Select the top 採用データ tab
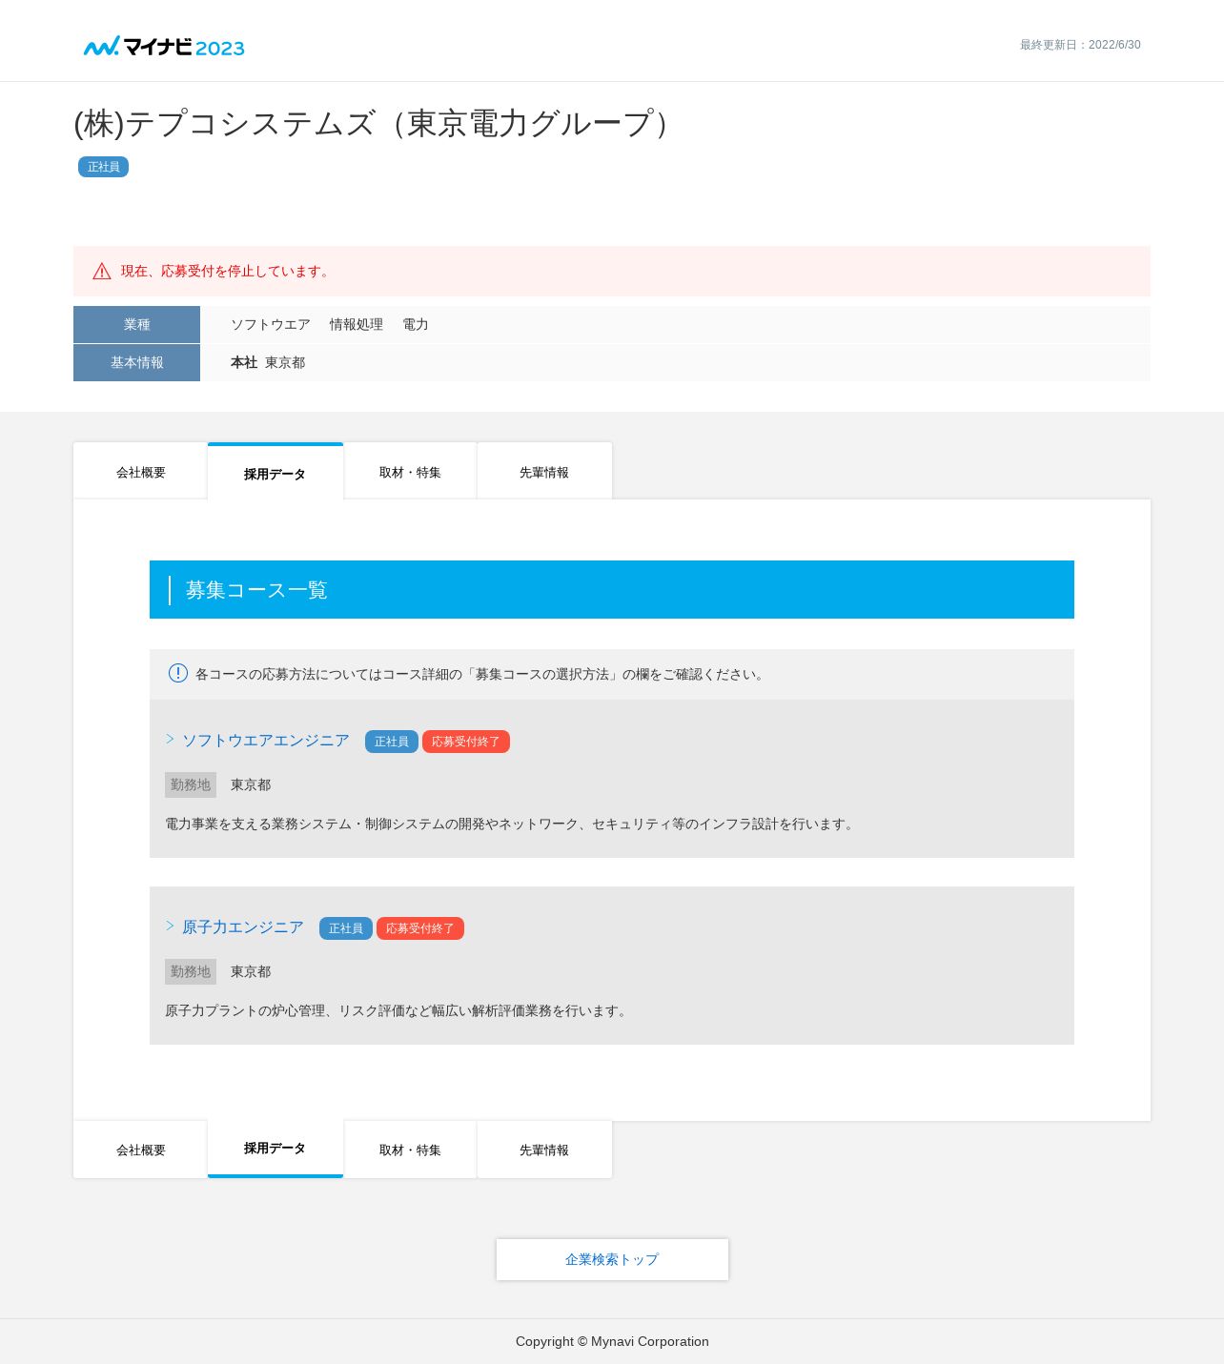The width and height of the screenshot is (1224, 1364). pos(275,472)
